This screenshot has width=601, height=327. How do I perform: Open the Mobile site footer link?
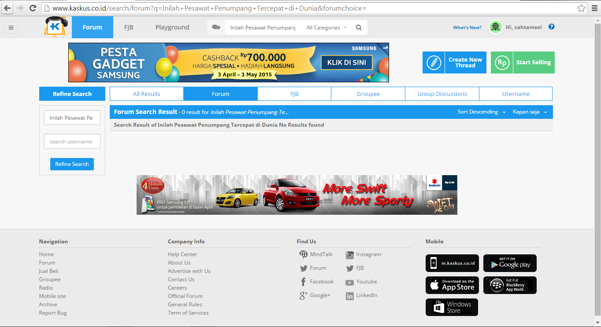pyautogui.click(x=52, y=296)
